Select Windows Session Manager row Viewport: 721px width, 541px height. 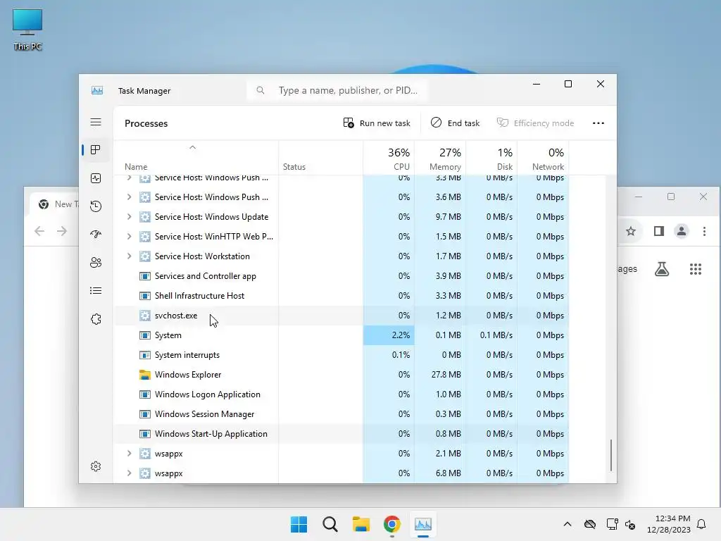(x=341, y=414)
